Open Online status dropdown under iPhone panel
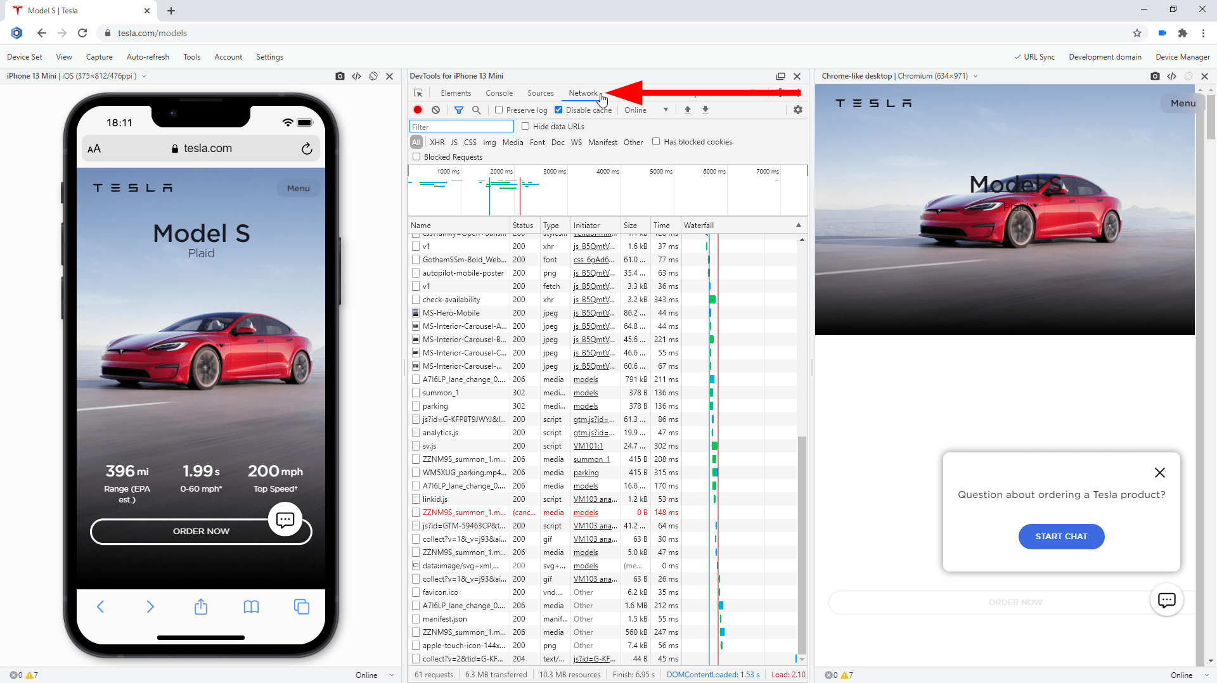Screen dimensions: 1217x683 (x=375, y=675)
